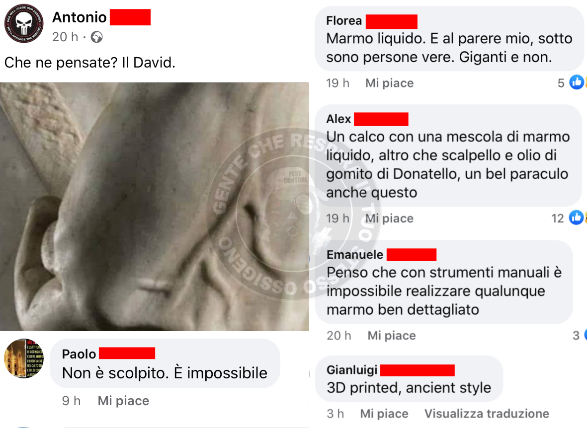
Task: Click Visualizza traduzione under Gianluigi's comment
Action: point(487,414)
